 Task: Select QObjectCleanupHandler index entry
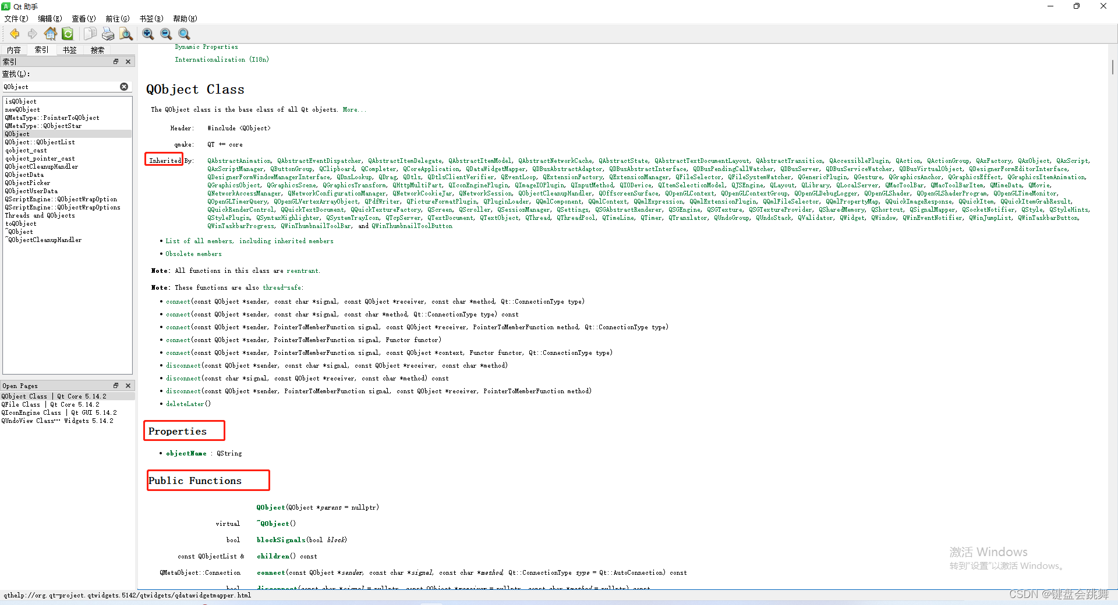click(x=41, y=166)
